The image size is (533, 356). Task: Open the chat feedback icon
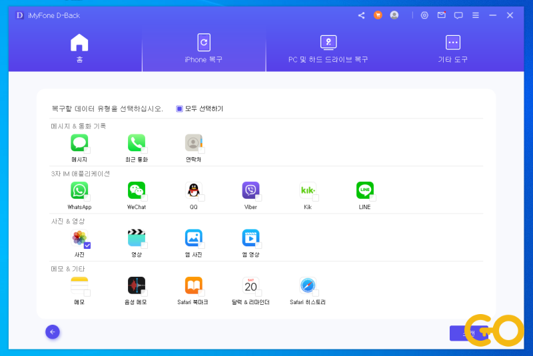pos(458,15)
